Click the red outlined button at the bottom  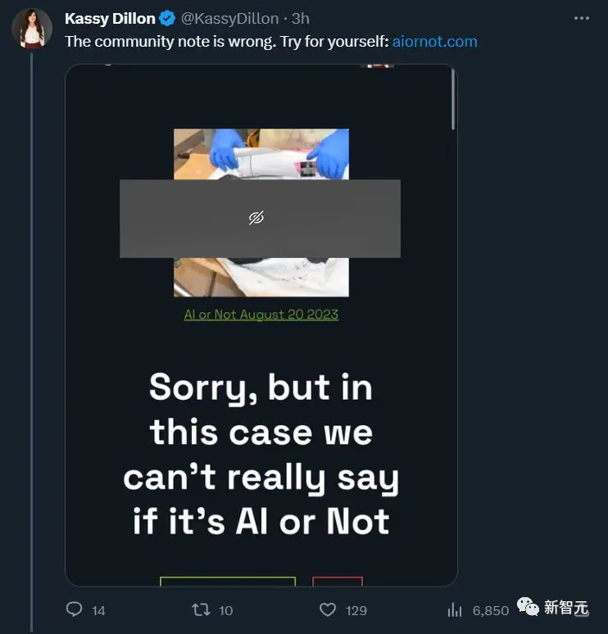(338, 581)
